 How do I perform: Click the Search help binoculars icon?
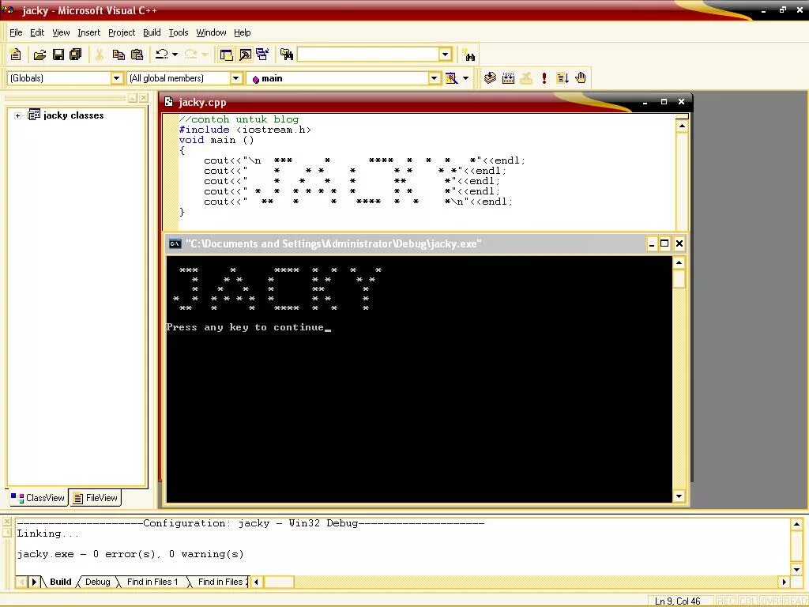coord(469,55)
